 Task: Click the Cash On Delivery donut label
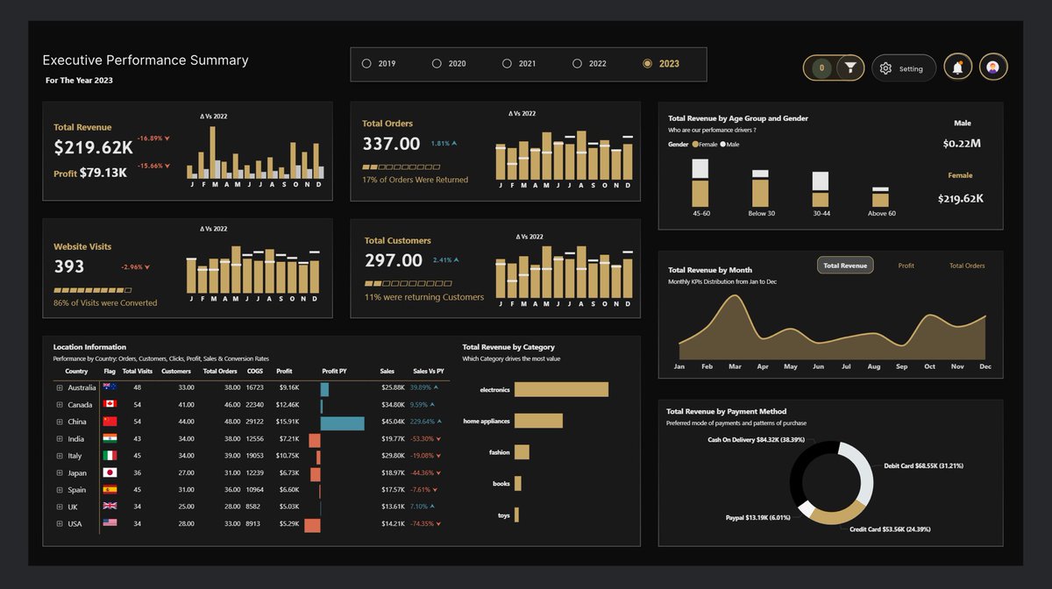(x=756, y=440)
